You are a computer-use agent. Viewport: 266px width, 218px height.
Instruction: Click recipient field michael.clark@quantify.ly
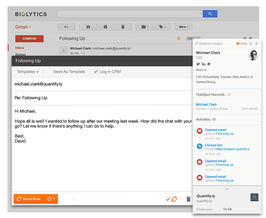click(102, 84)
